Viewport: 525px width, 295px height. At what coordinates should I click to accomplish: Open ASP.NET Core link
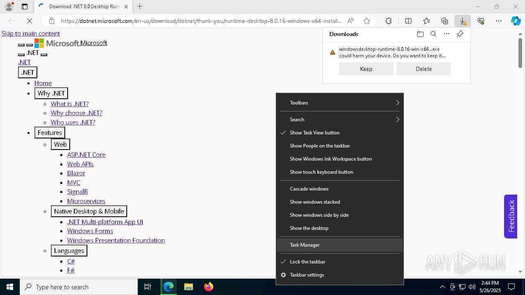(86, 155)
